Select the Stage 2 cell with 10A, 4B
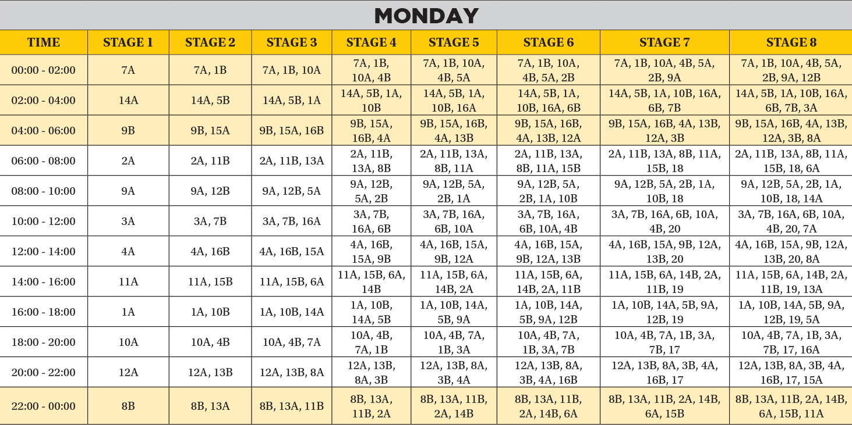The width and height of the screenshot is (852, 425). click(x=210, y=342)
